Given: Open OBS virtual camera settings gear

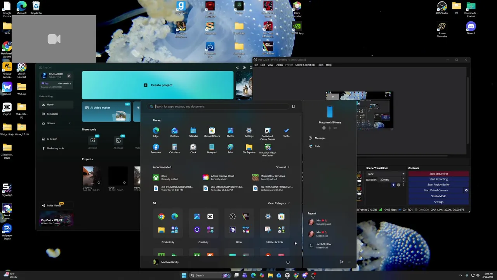Looking at the screenshot, I should click(466, 190).
